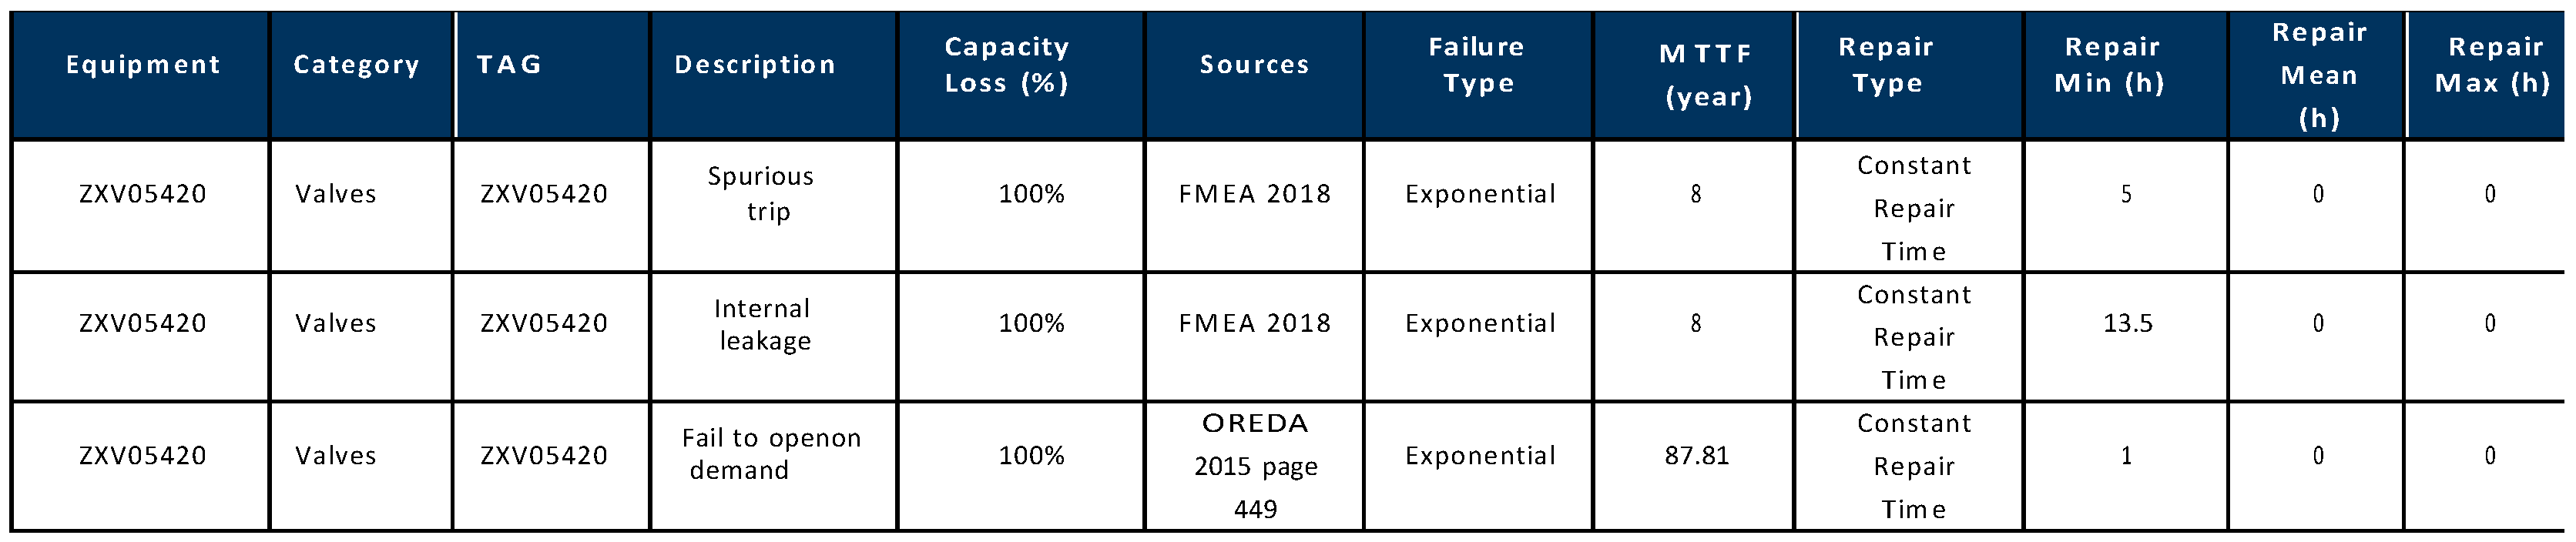This screenshot has width=2576, height=542.
Task: Click the Spurious trip description cell
Action: click(762, 194)
